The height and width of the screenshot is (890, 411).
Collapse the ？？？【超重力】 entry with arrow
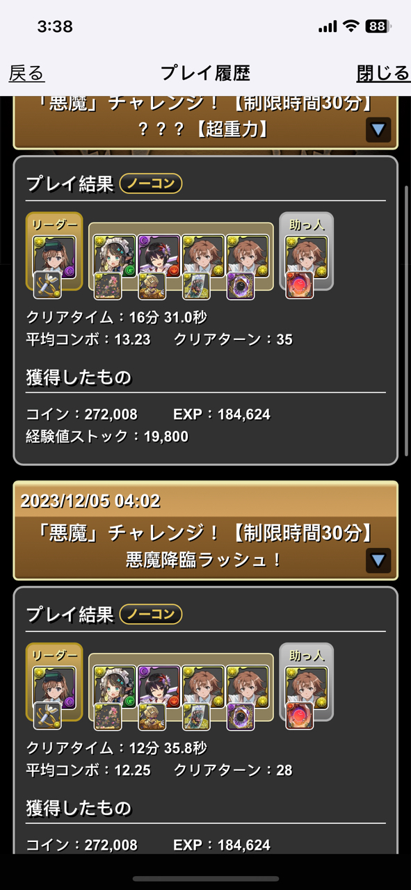coord(378,130)
